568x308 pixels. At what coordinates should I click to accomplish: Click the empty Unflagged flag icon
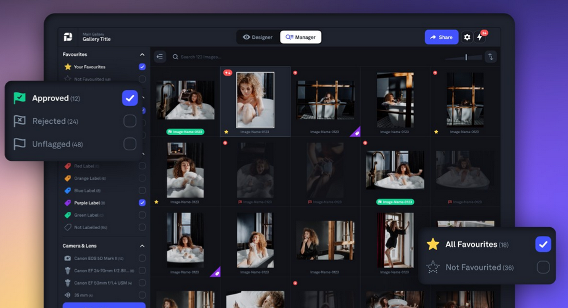(x=20, y=144)
